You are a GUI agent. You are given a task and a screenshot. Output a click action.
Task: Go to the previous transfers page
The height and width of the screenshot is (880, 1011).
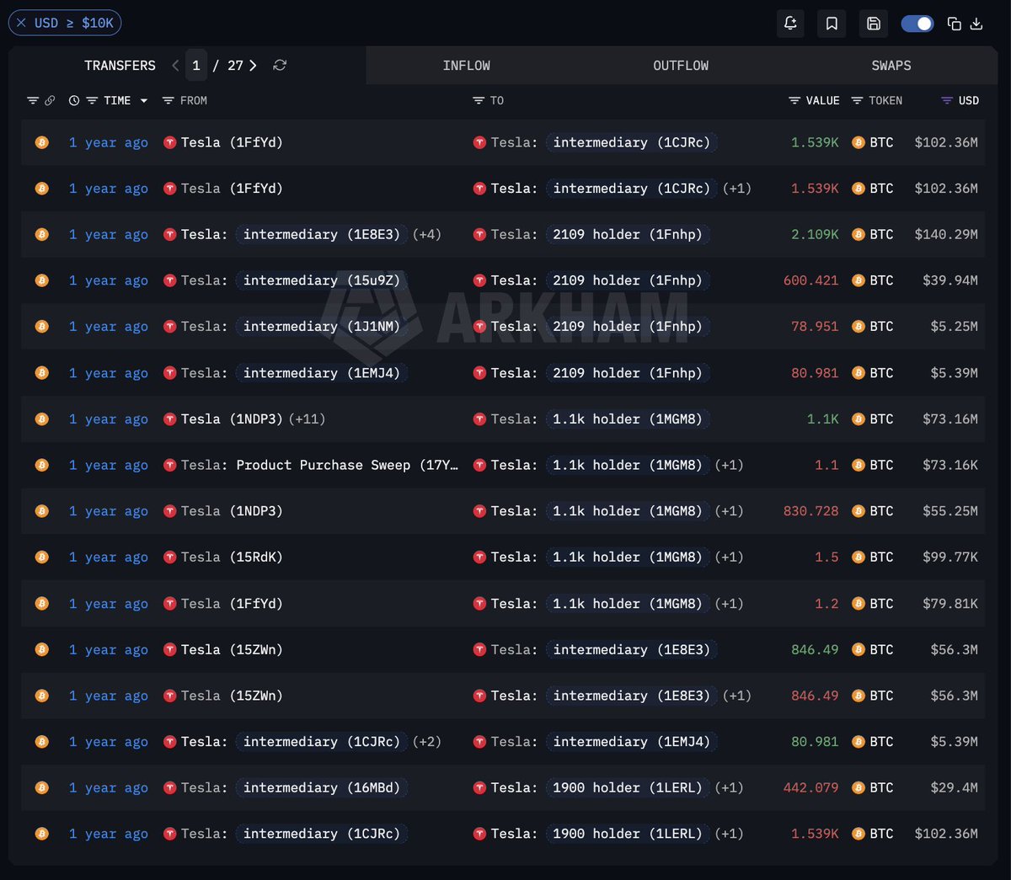[x=175, y=65]
